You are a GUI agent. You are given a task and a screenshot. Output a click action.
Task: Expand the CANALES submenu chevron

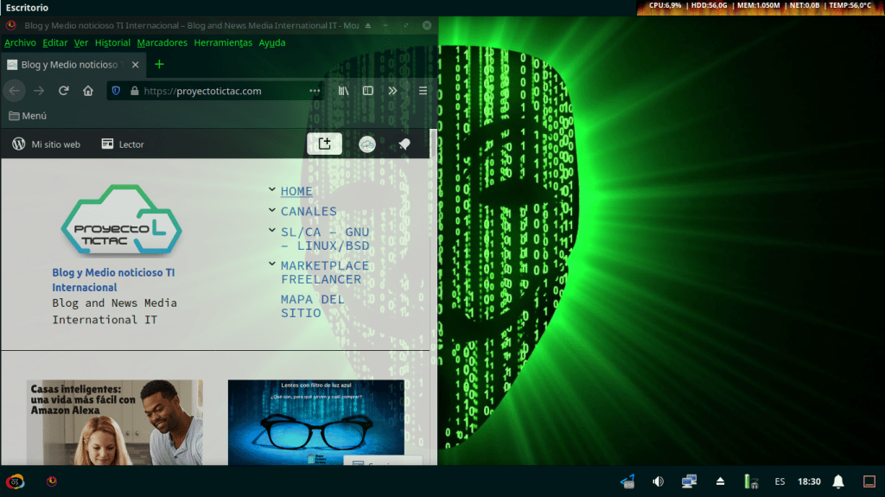pos(272,209)
